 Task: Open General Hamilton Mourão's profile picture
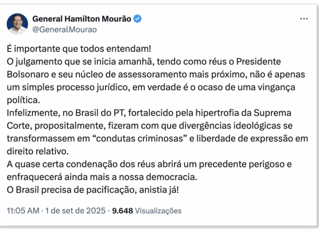tap(17, 24)
